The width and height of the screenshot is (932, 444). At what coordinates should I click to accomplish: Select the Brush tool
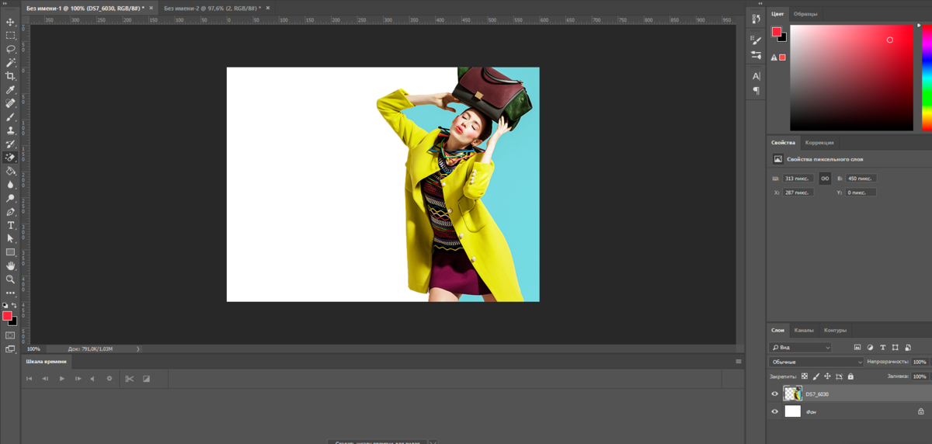(10, 117)
